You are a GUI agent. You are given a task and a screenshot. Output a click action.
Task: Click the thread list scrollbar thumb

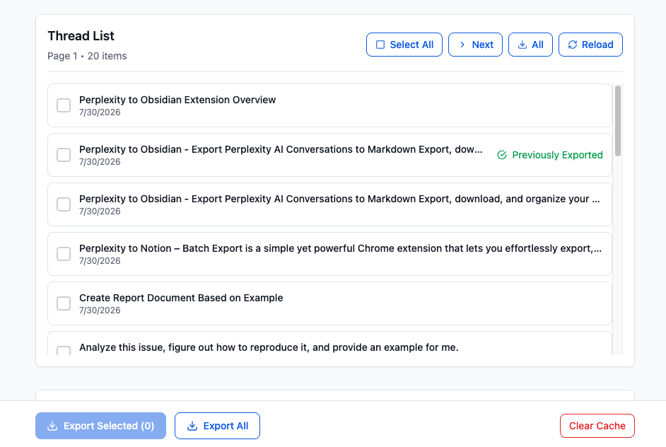[618, 121]
